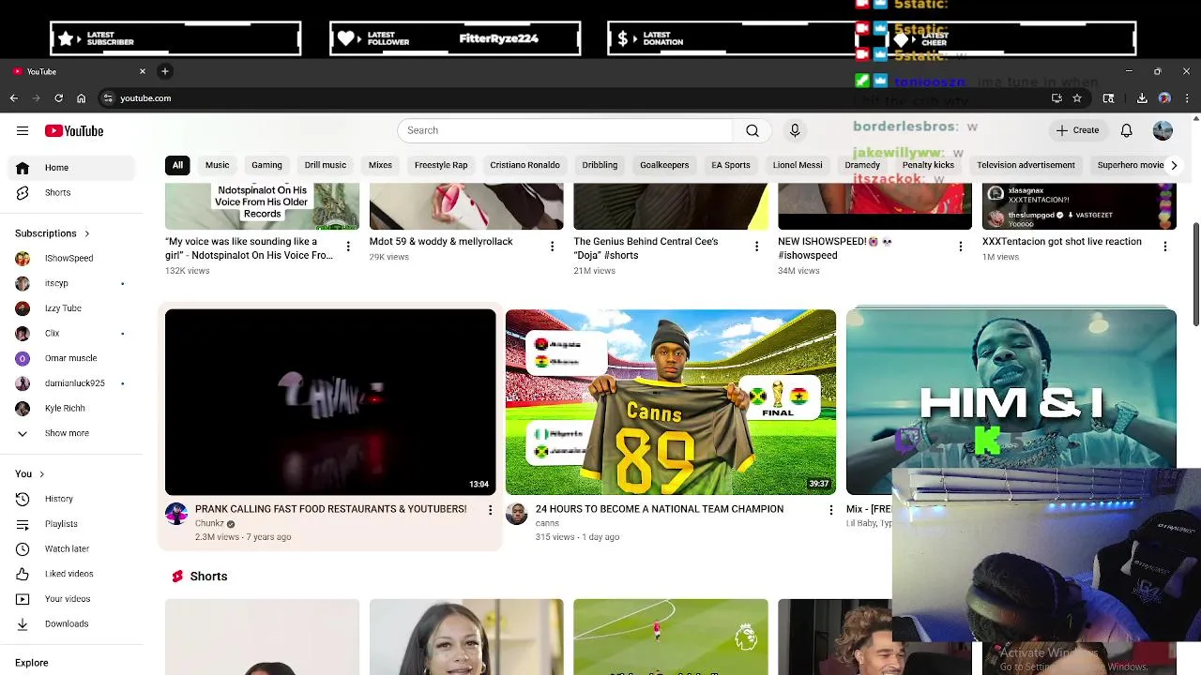
Task: Open Clix subscription channel
Action: [x=71, y=333]
